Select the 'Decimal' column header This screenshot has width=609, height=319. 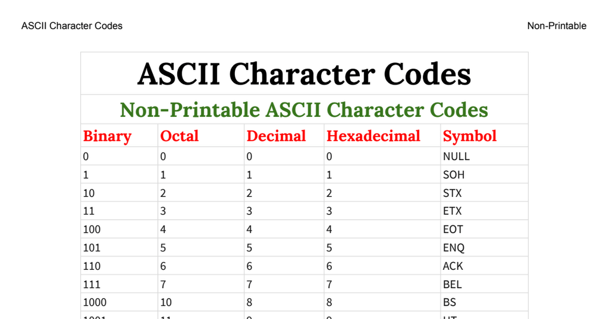[x=276, y=136]
